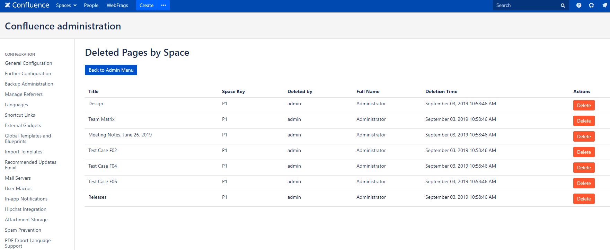Click the Create button

pyautogui.click(x=147, y=5)
